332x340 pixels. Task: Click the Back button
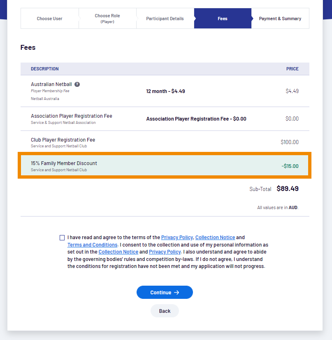pyautogui.click(x=165, y=311)
